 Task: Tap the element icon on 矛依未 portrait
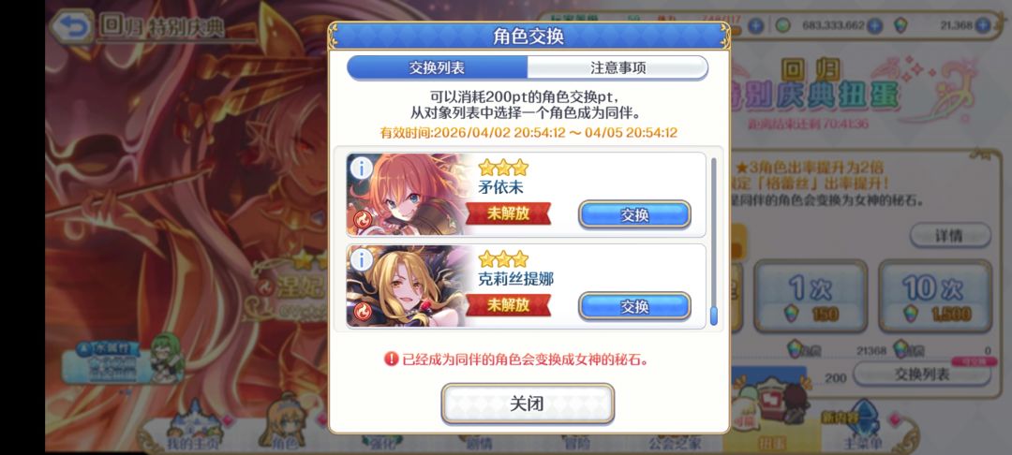click(x=362, y=222)
